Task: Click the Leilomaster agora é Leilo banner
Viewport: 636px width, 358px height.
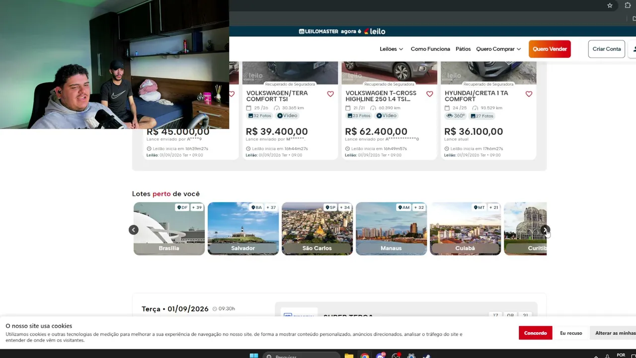Action: coord(342,31)
